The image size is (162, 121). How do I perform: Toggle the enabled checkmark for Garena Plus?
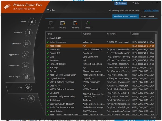[48, 49]
